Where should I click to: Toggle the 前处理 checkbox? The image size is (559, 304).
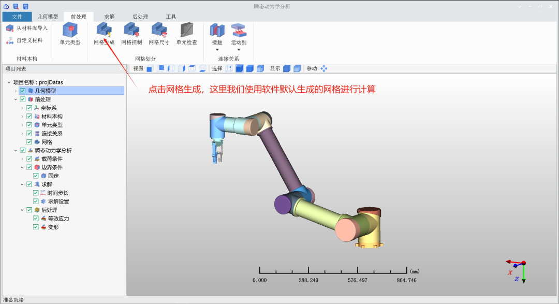(23, 99)
